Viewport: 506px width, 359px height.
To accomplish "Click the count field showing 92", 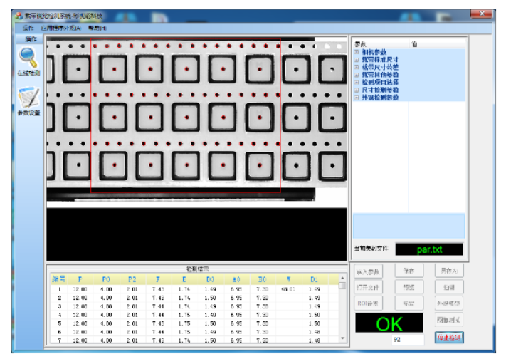I will 408,340.
